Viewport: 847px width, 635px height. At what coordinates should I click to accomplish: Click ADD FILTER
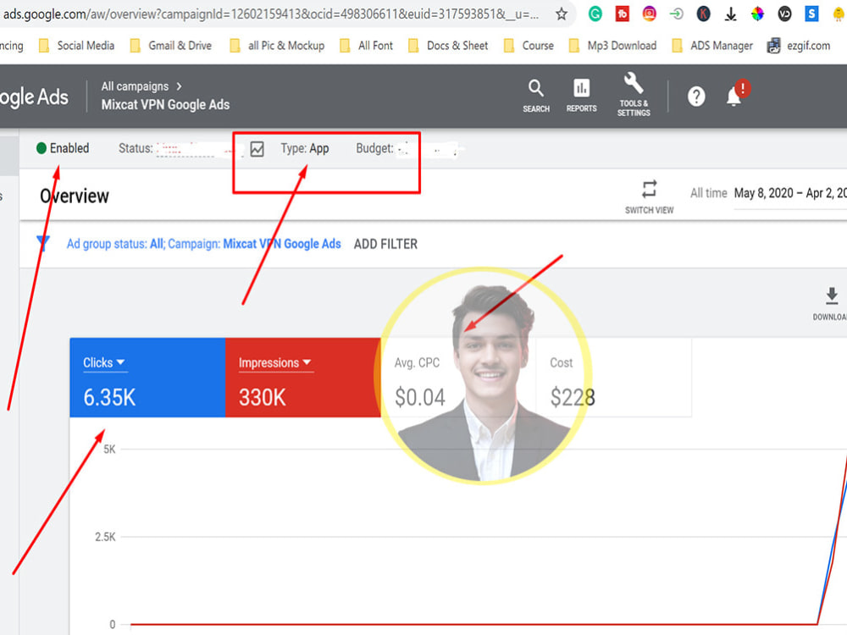385,244
